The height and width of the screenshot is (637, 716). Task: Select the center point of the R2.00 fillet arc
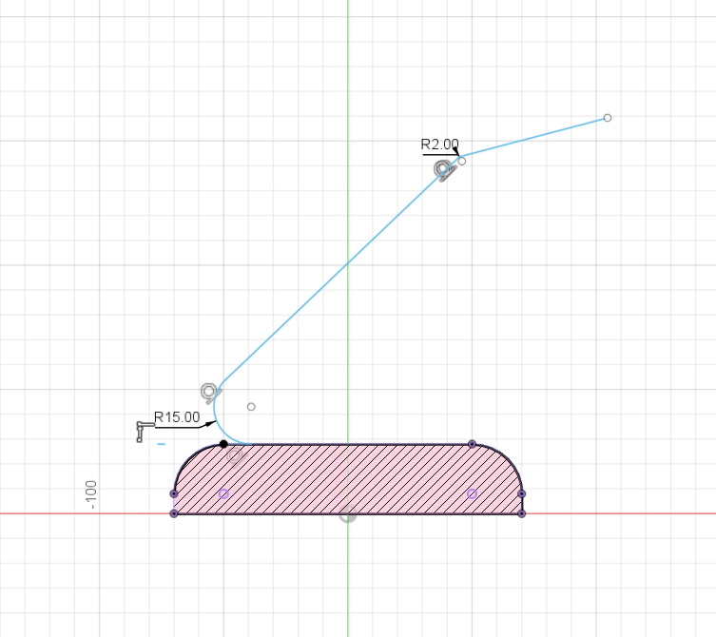point(462,162)
